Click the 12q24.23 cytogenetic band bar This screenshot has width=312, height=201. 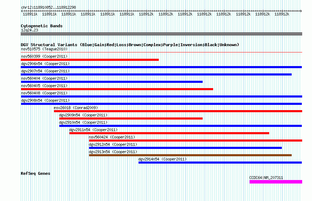point(161,34)
